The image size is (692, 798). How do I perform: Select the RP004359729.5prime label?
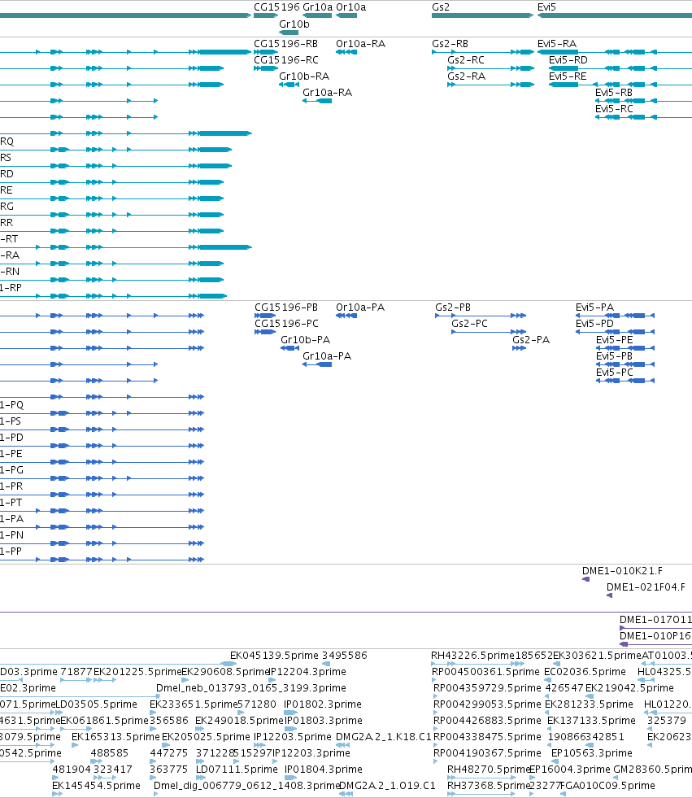(487, 688)
